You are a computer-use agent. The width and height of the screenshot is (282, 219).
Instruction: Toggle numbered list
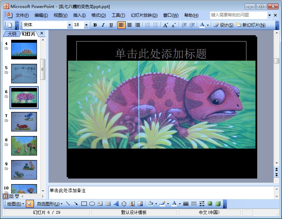click(148, 25)
